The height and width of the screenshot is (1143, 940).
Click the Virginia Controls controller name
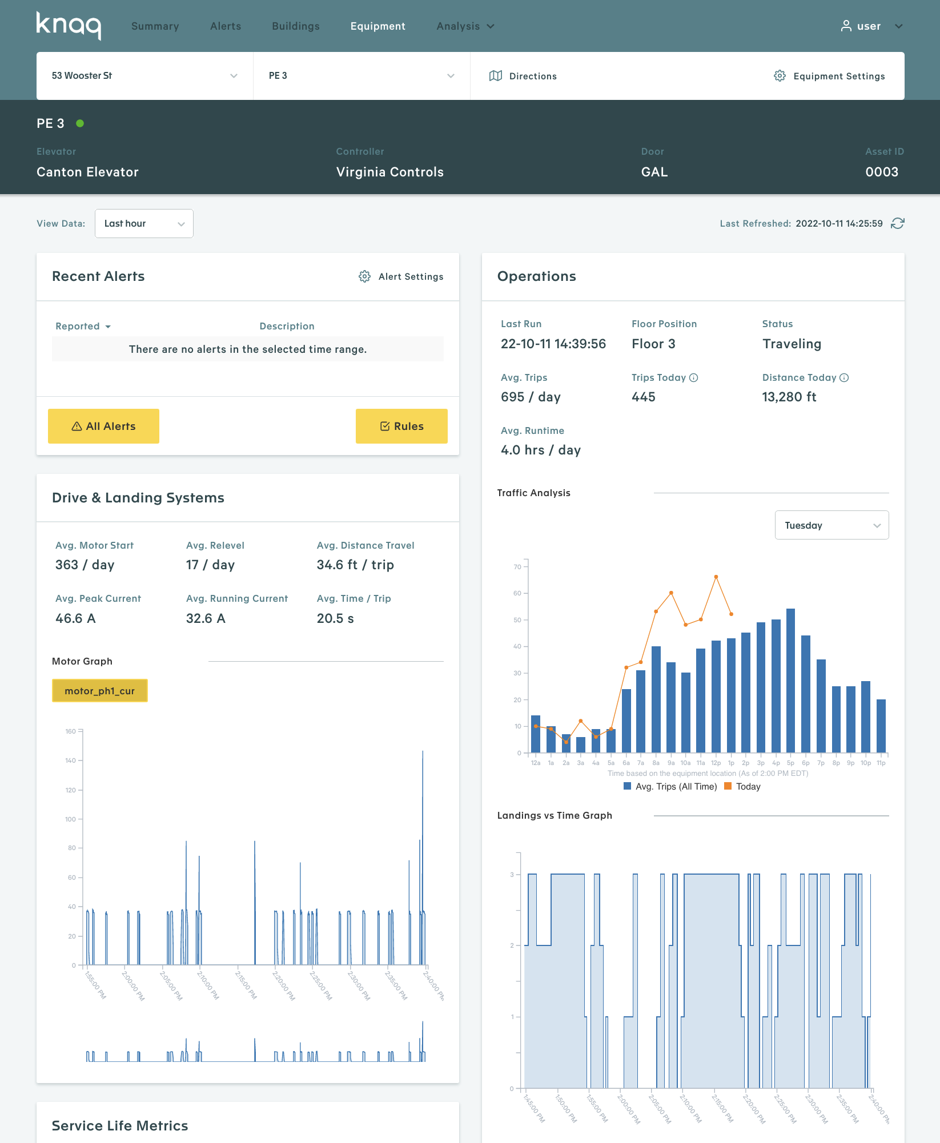coord(390,172)
